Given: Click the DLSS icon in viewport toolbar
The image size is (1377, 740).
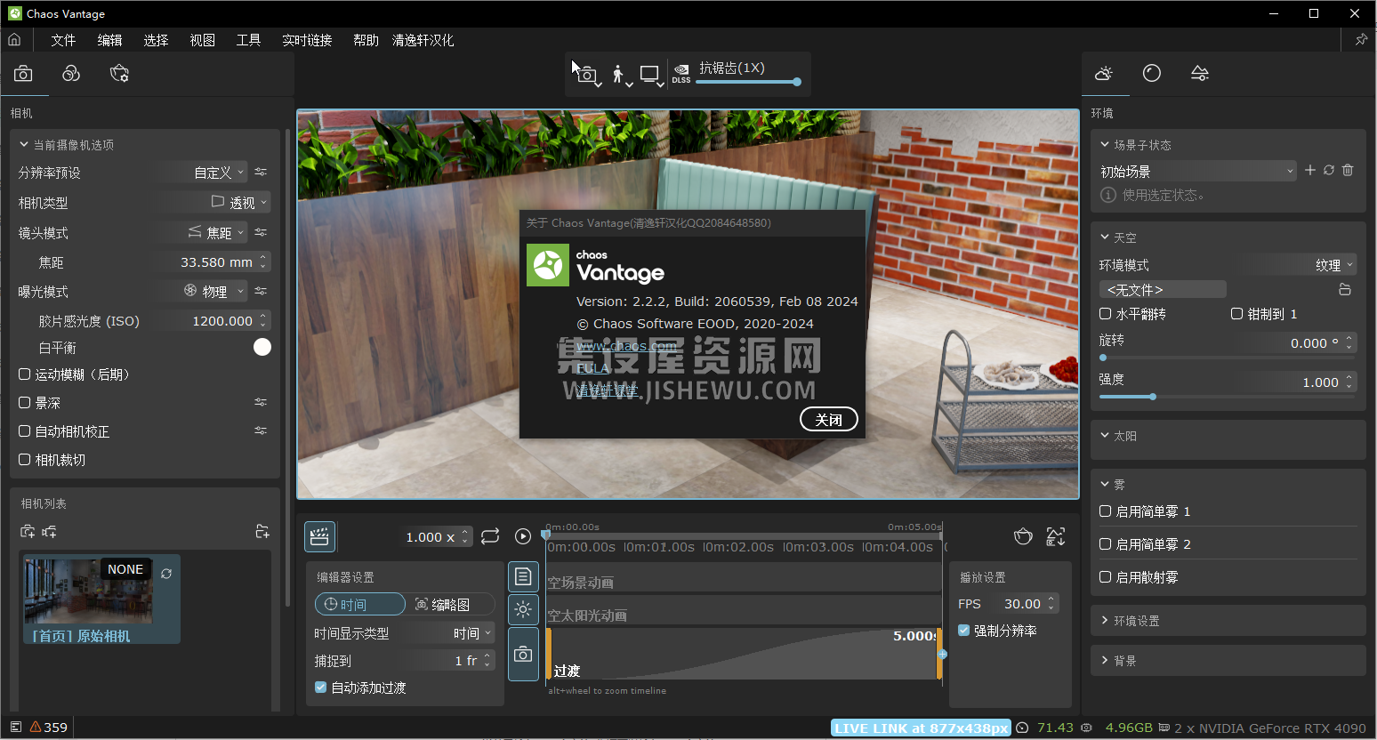Looking at the screenshot, I should click(681, 74).
